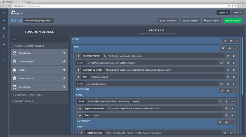246x137 pixels.
Task: Click the Save Program button
Action: 212,21
